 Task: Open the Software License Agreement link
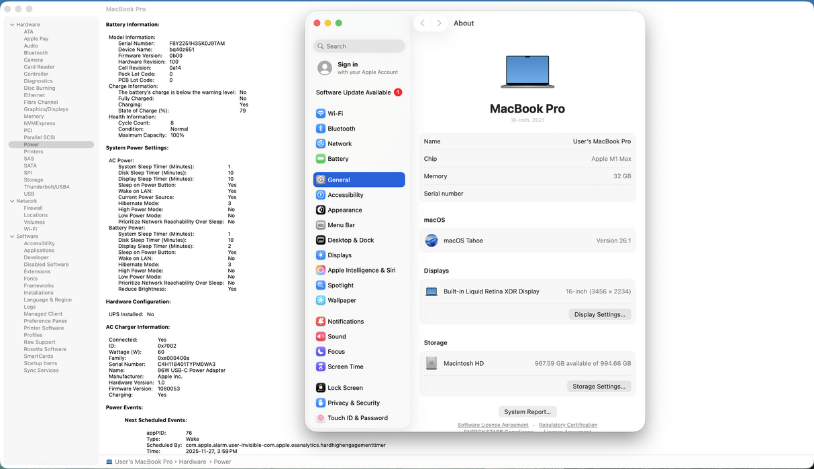tap(493, 425)
